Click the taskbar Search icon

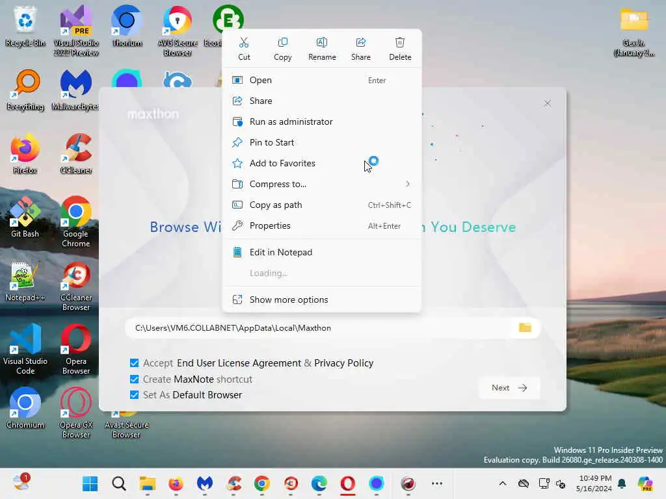119,483
